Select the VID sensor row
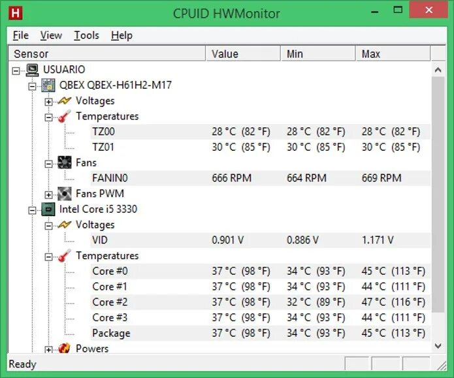The height and width of the screenshot is (378, 454). pyautogui.click(x=260, y=240)
